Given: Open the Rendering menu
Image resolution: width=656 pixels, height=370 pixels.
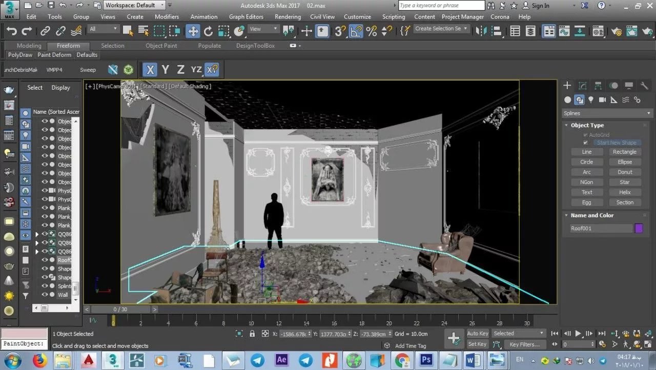Looking at the screenshot, I should (288, 16).
